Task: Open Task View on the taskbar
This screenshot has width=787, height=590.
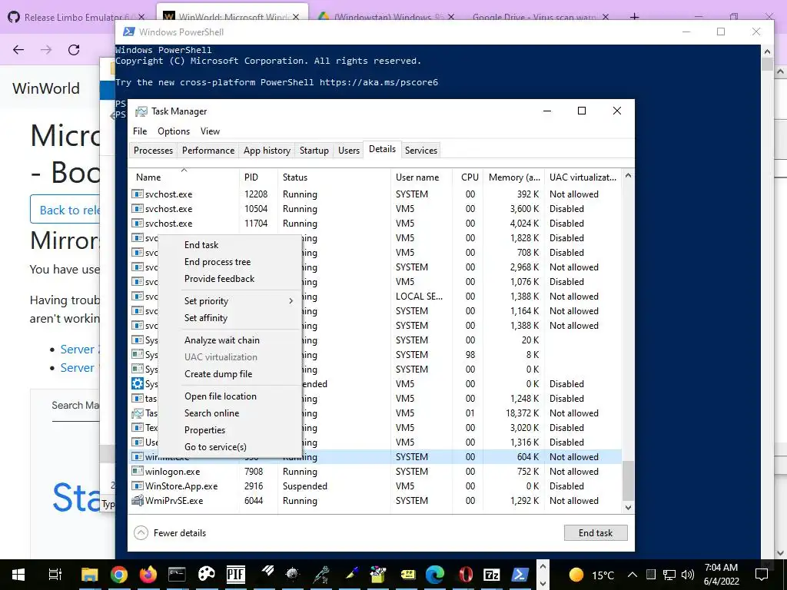Action: 55,575
